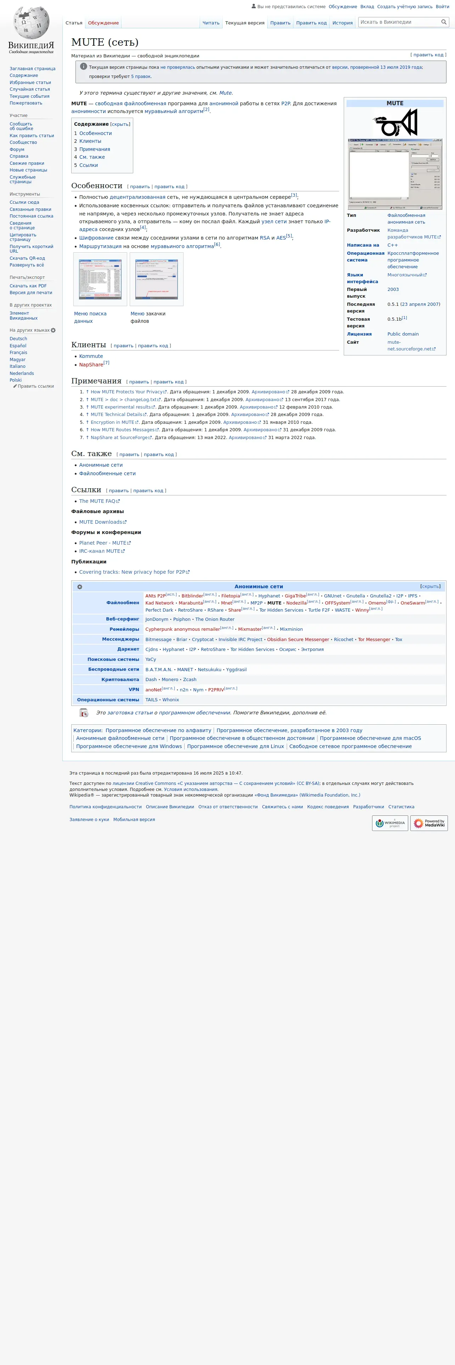Click the Wikipedia globe logo
This screenshot has width=455, height=1365.
[x=31, y=23]
